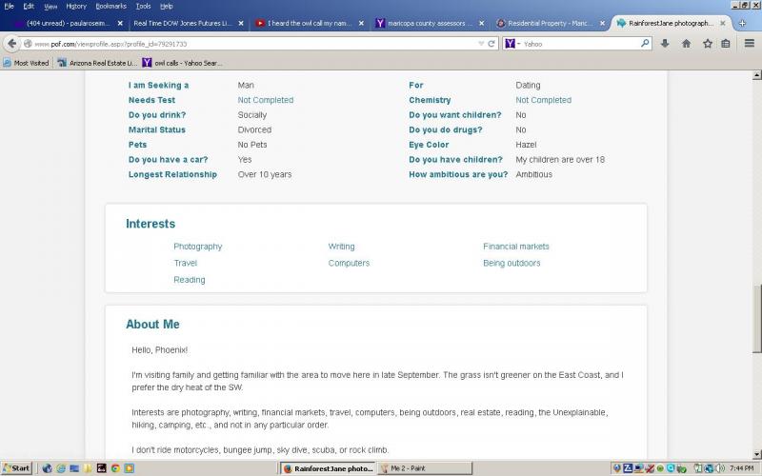Click the search magnifier icon in the search box
The height and width of the screenshot is (476, 762).
click(644, 43)
